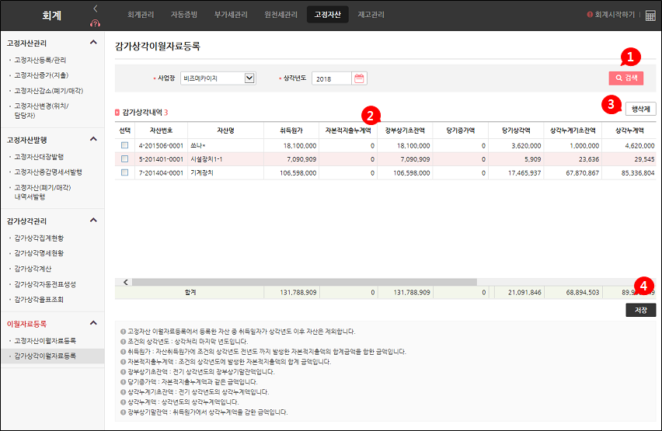Click info icon beside first help note
This screenshot has width=662, height=431.
123,331
